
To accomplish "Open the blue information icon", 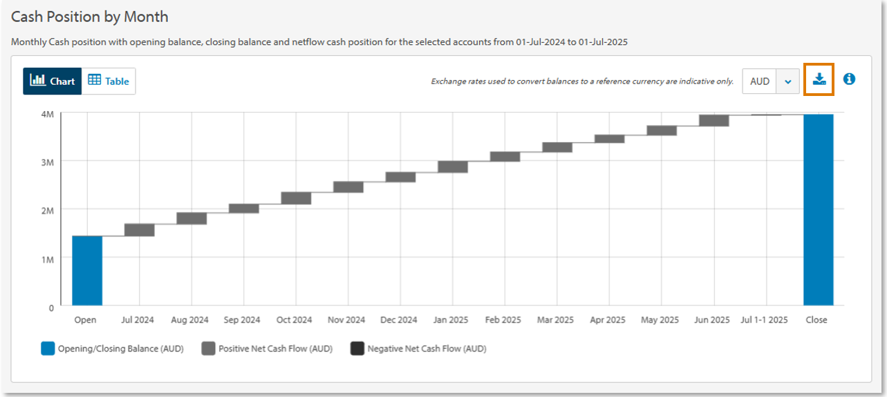I will tap(849, 79).
